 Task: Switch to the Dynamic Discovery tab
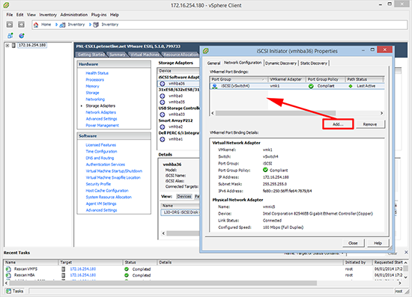pos(281,64)
